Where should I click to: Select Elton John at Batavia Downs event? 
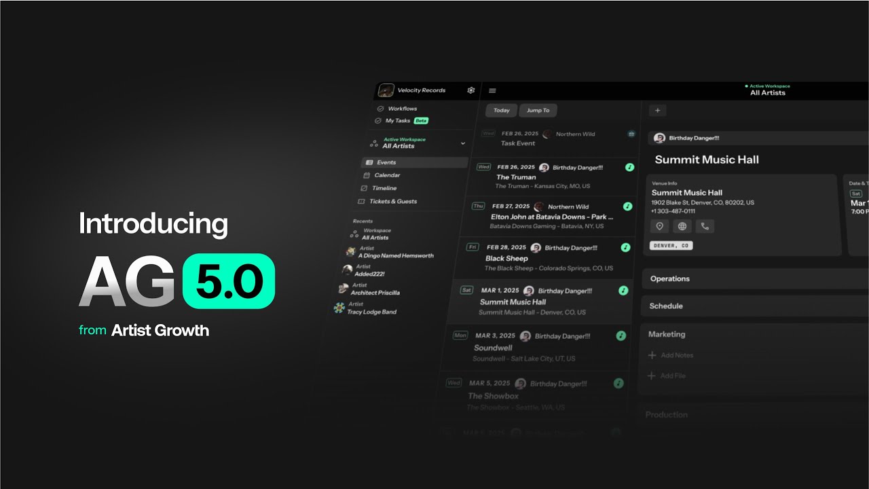[x=550, y=217]
